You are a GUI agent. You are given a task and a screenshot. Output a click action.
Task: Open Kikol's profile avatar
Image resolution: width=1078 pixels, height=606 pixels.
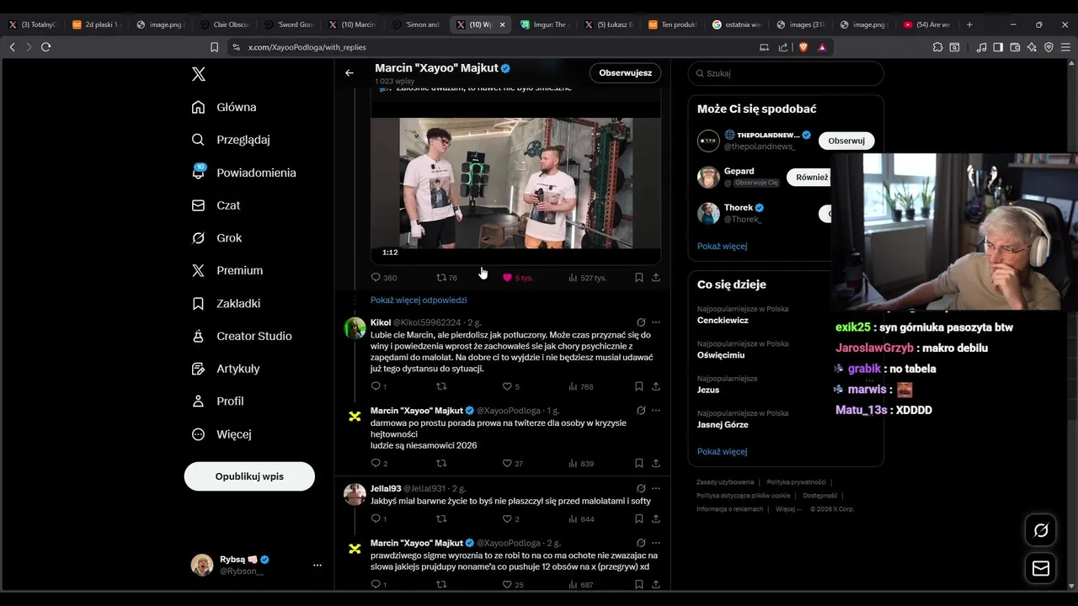coord(355,328)
